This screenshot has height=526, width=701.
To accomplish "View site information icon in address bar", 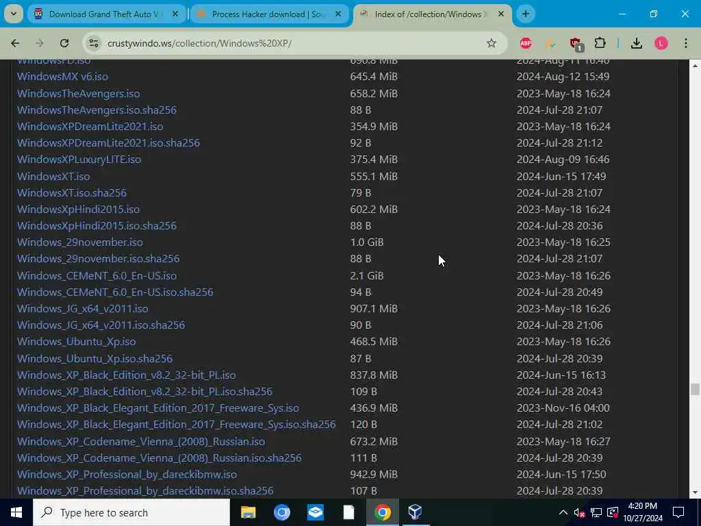I will point(93,43).
